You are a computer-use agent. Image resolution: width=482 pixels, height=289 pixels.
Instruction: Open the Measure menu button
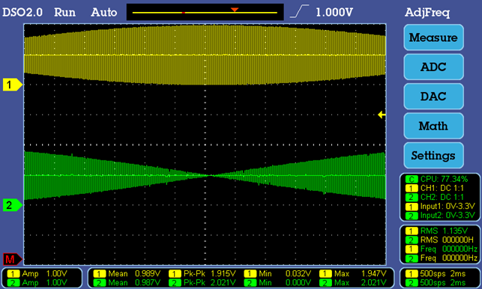pos(433,37)
